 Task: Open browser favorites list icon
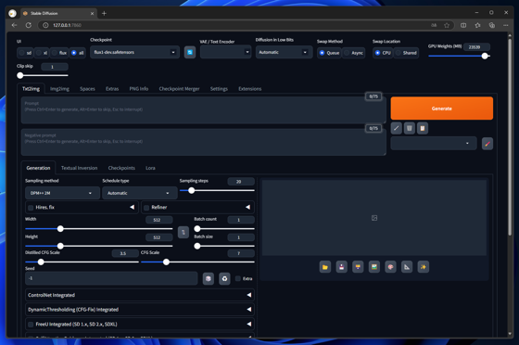[x=477, y=25]
